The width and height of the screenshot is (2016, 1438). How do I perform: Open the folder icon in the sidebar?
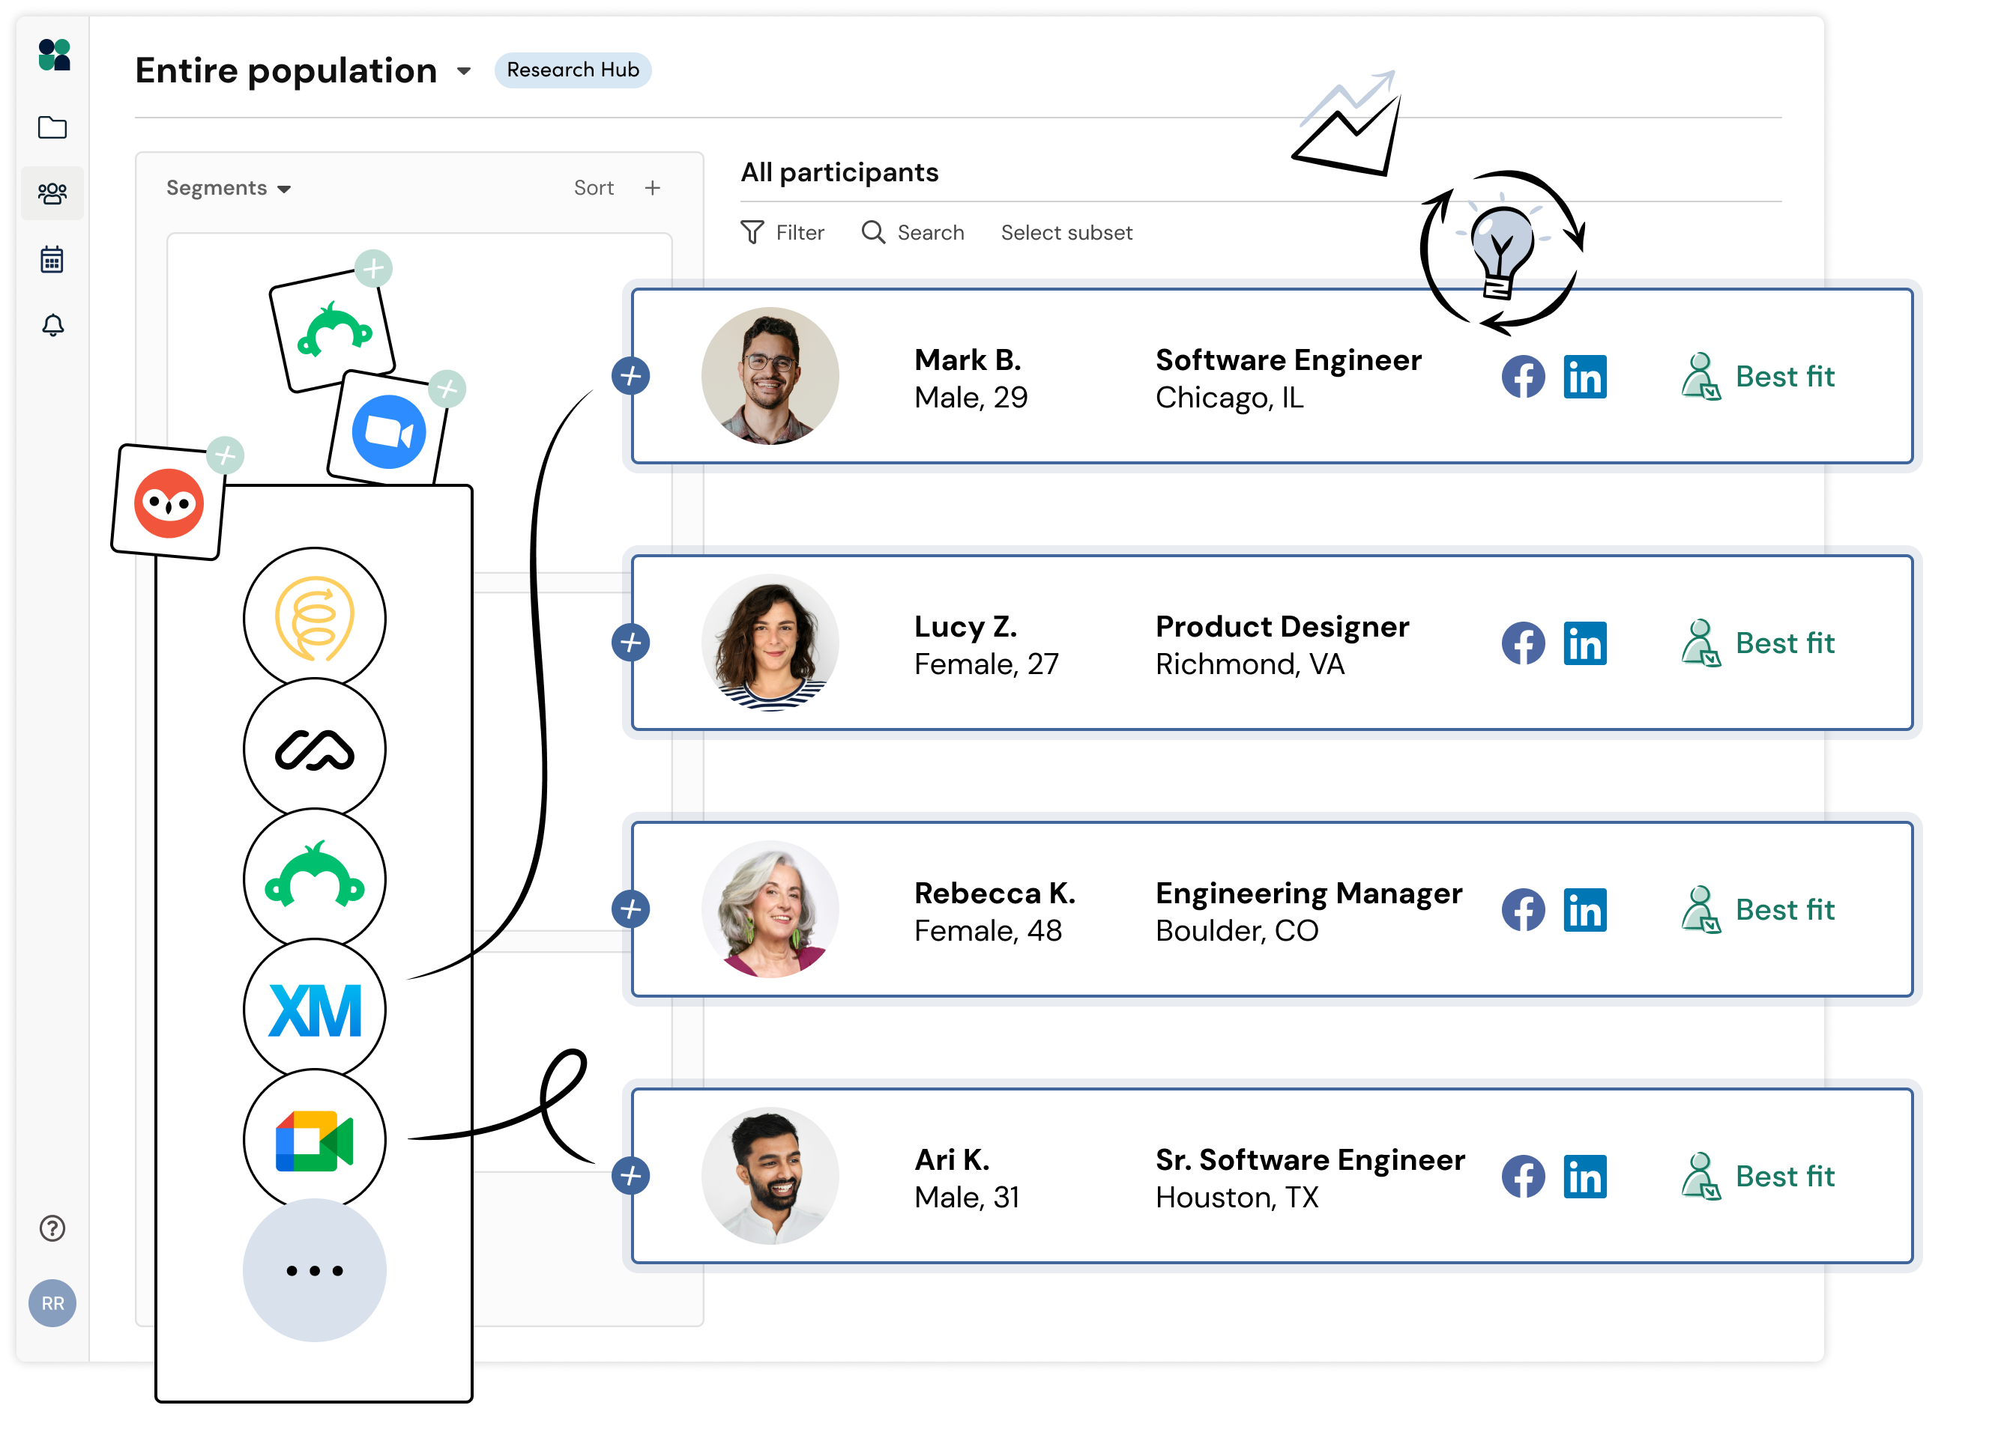52,127
